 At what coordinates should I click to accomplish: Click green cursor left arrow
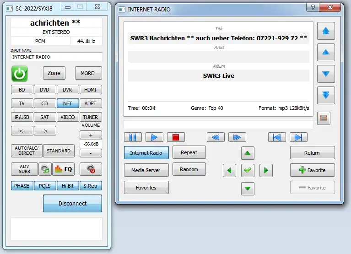229,171
